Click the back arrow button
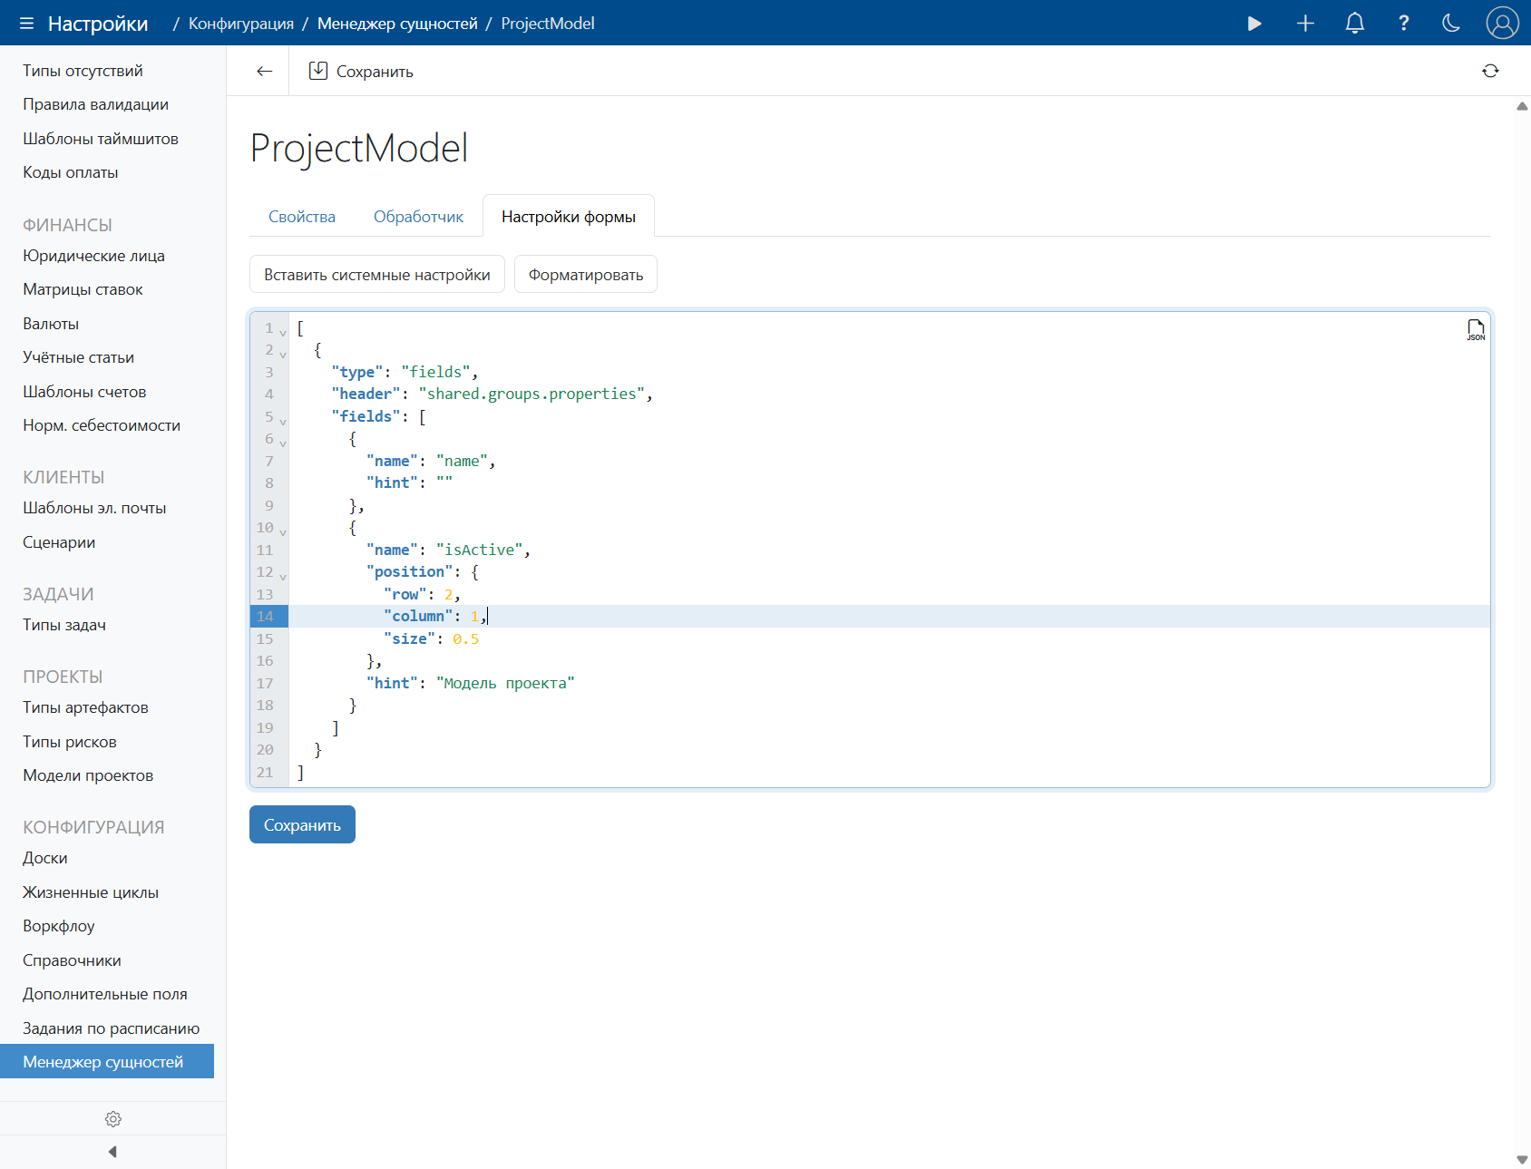 (265, 72)
